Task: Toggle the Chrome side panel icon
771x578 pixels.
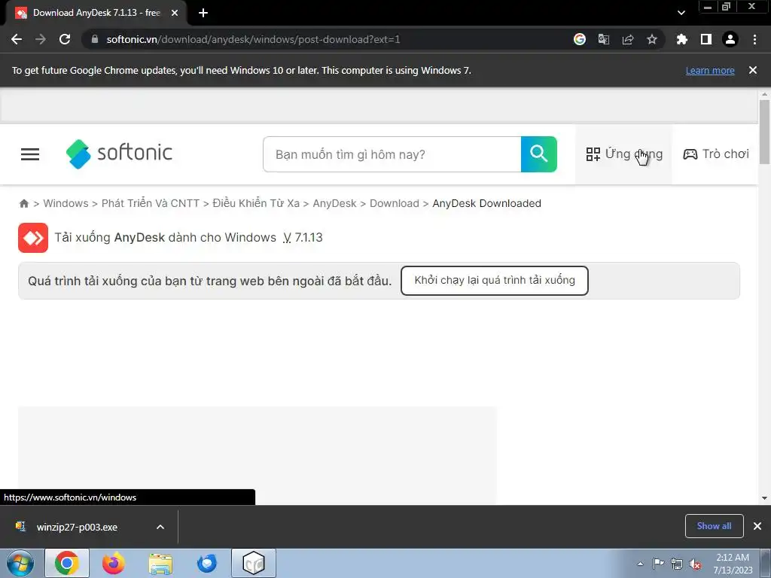Action: point(706,39)
